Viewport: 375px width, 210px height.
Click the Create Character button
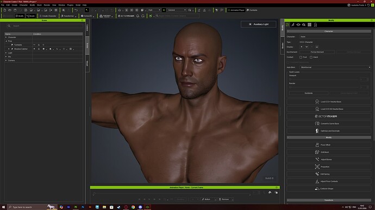pos(48,16)
